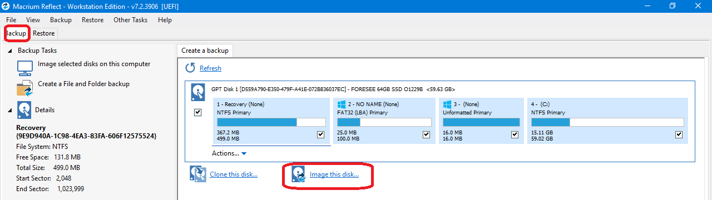Image resolution: width=712 pixels, height=200 pixels.
Task: Toggle the whole GPT Disk 1 checkbox
Action: point(197,112)
